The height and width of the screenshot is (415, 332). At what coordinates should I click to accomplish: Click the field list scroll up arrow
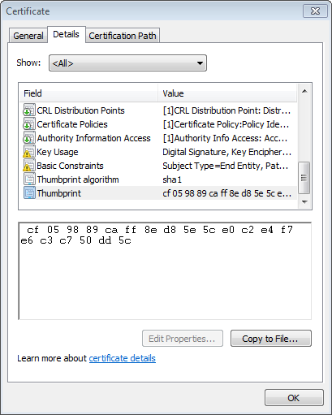coord(304,91)
